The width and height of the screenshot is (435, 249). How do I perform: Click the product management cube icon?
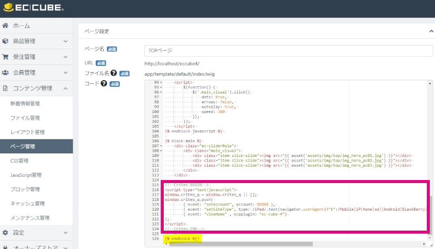pos(5,41)
